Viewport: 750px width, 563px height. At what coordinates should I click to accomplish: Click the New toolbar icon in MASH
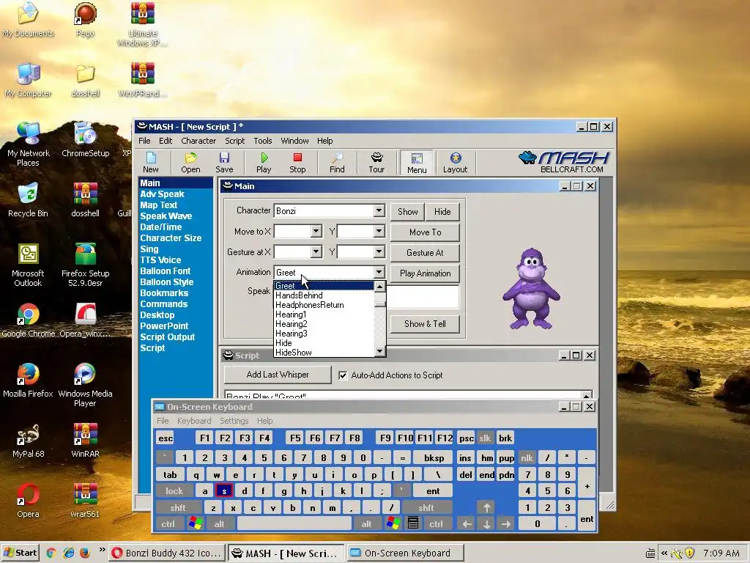pyautogui.click(x=151, y=162)
